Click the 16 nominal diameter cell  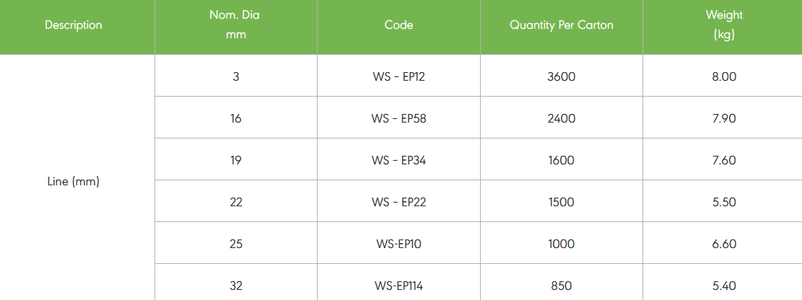click(x=236, y=118)
